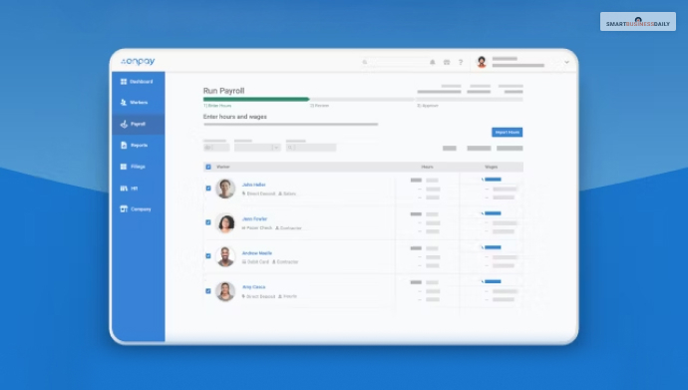Toggle the select-all checkbox in Worker header
688x390 pixels.
(208, 167)
